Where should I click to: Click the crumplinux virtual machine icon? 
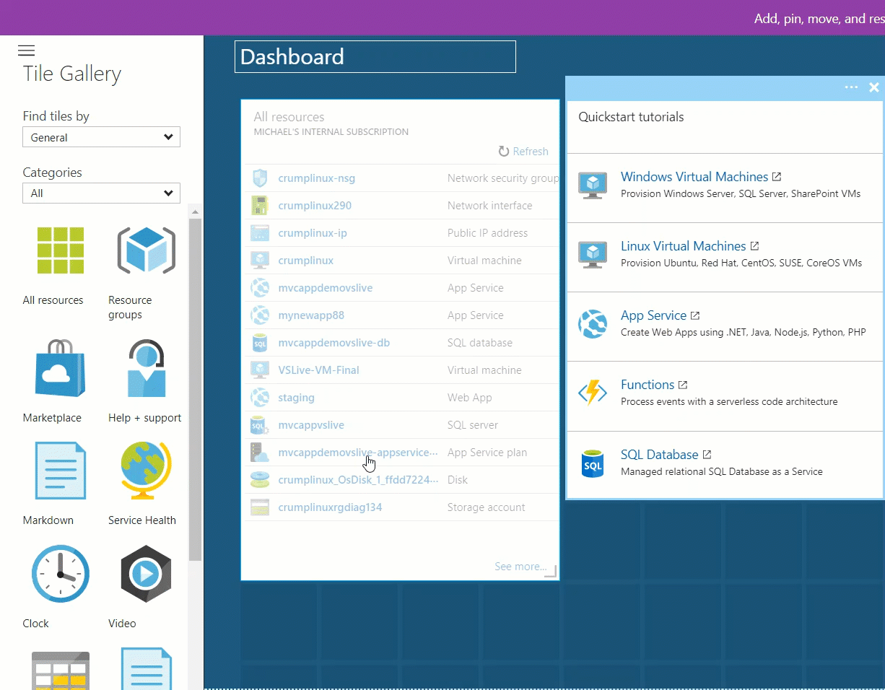point(259,261)
